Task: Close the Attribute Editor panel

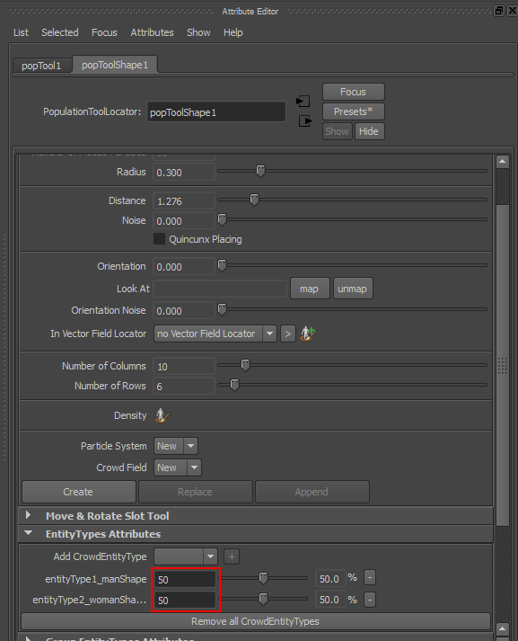Action: (512, 11)
